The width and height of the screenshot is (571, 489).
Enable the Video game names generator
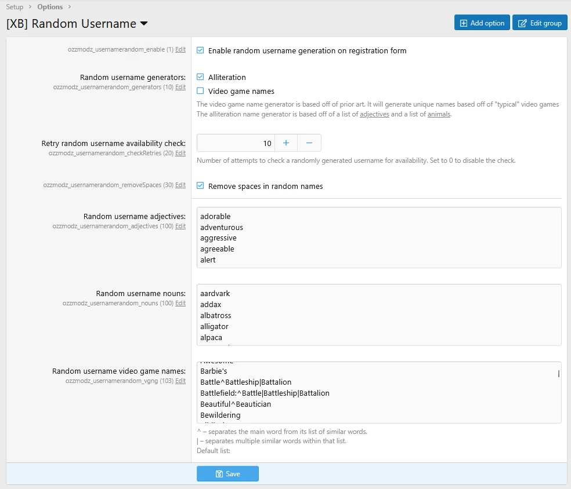tap(200, 91)
